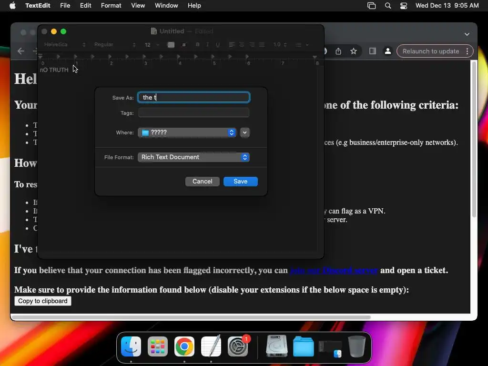This screenshot has height=366, width=488.
Task: Open the Apple menu
Action: [12, 6]
